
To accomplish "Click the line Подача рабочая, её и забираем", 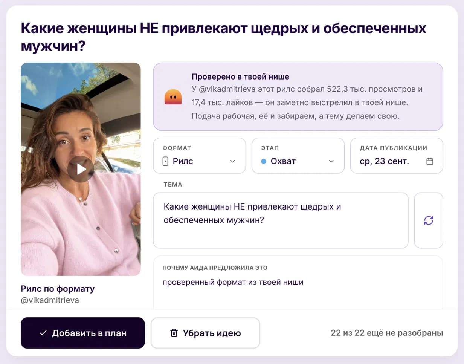I will [296, 116].
